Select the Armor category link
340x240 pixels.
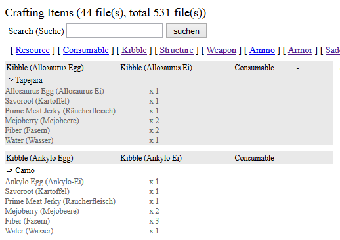click(x=300, y=50)
